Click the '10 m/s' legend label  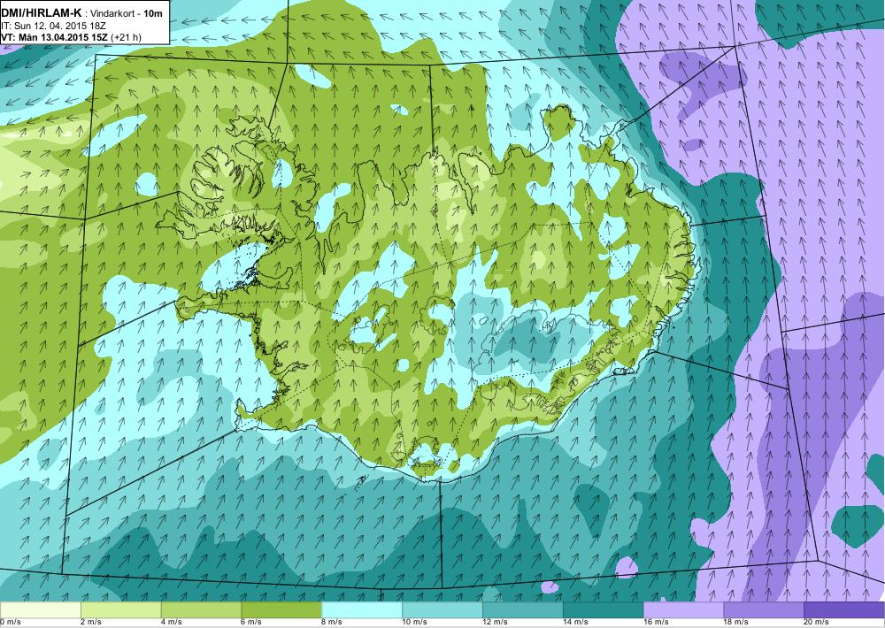pyautogui.click(x=415, y=623)
